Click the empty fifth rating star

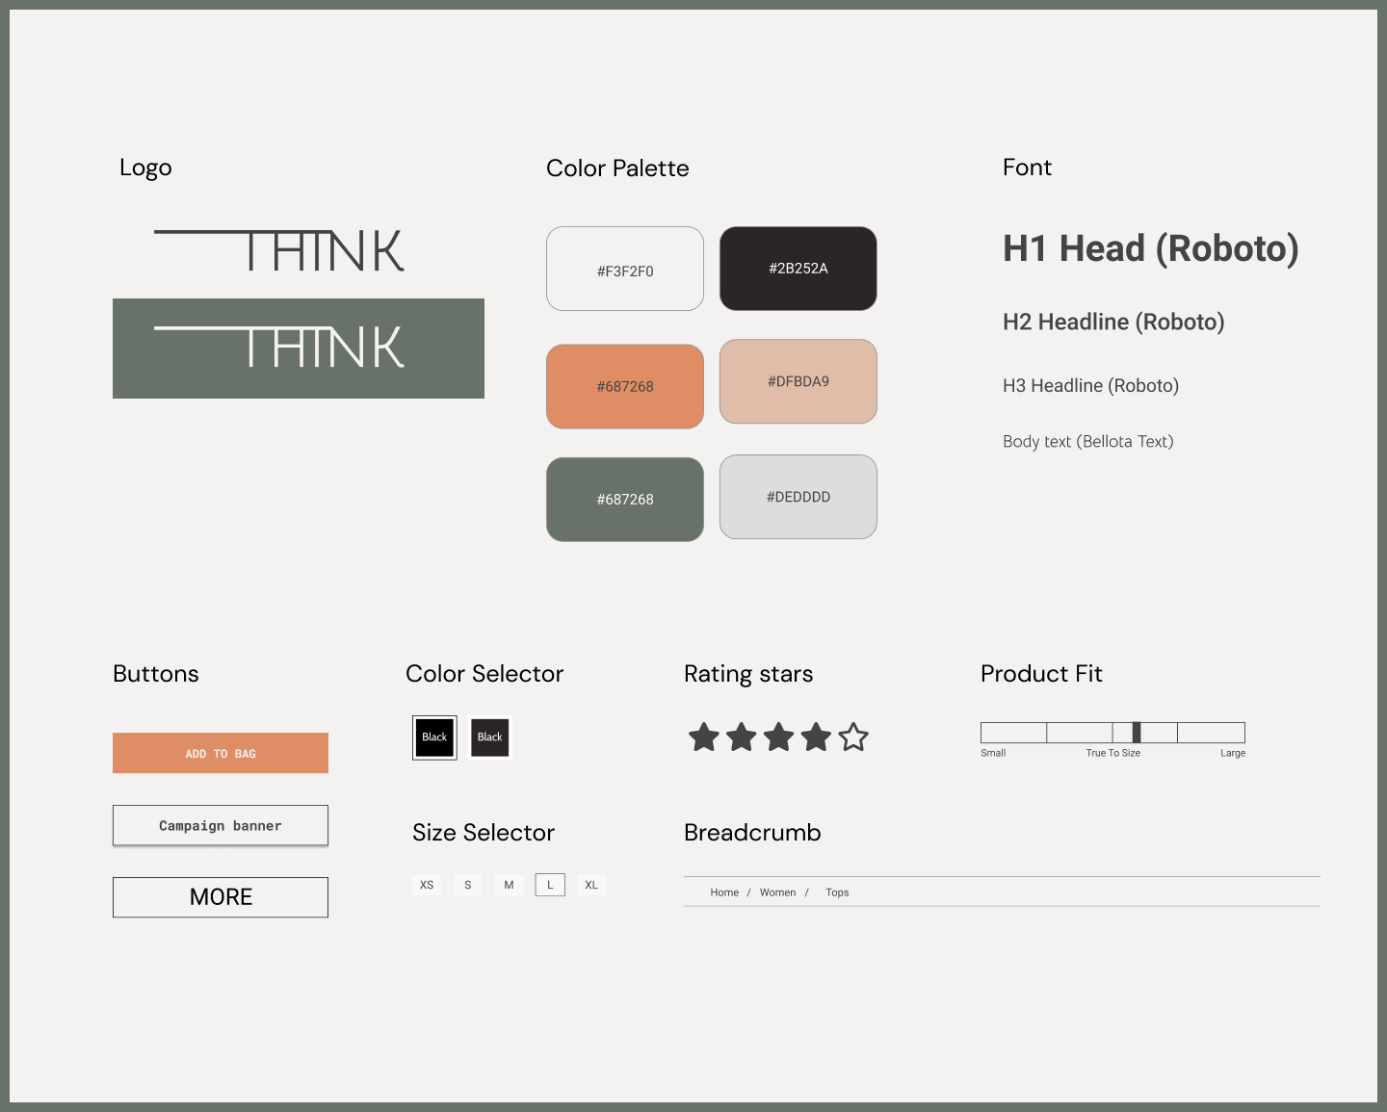[x=853, y=737]
